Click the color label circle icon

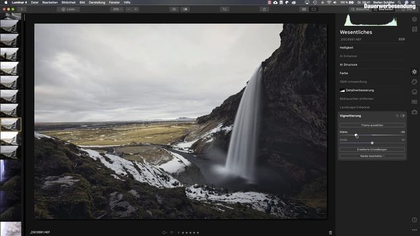(164, 233)
